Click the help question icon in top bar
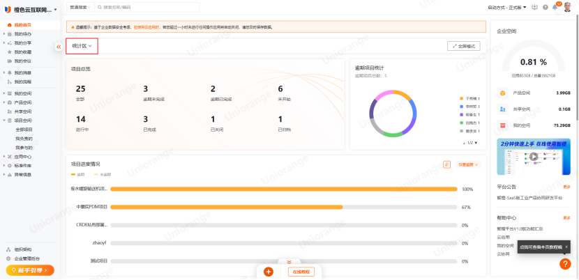This screenshot has height=280, width=579. (546, 7)
